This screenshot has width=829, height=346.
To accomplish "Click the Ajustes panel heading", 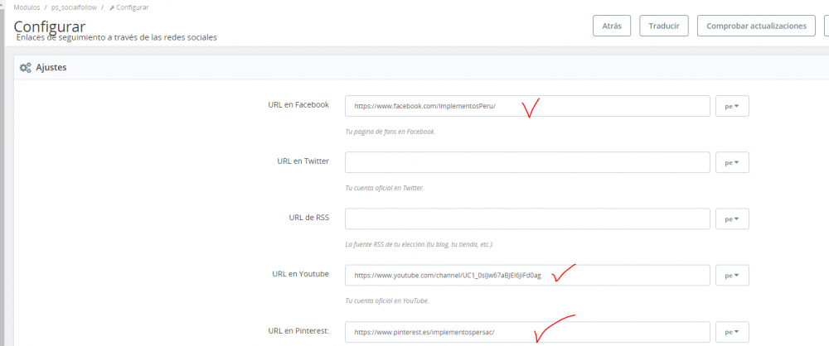I will (x=51, y=68).
